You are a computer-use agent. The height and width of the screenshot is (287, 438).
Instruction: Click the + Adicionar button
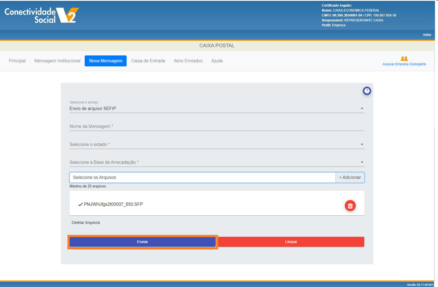pyautogui.click(x=350, y=178)
